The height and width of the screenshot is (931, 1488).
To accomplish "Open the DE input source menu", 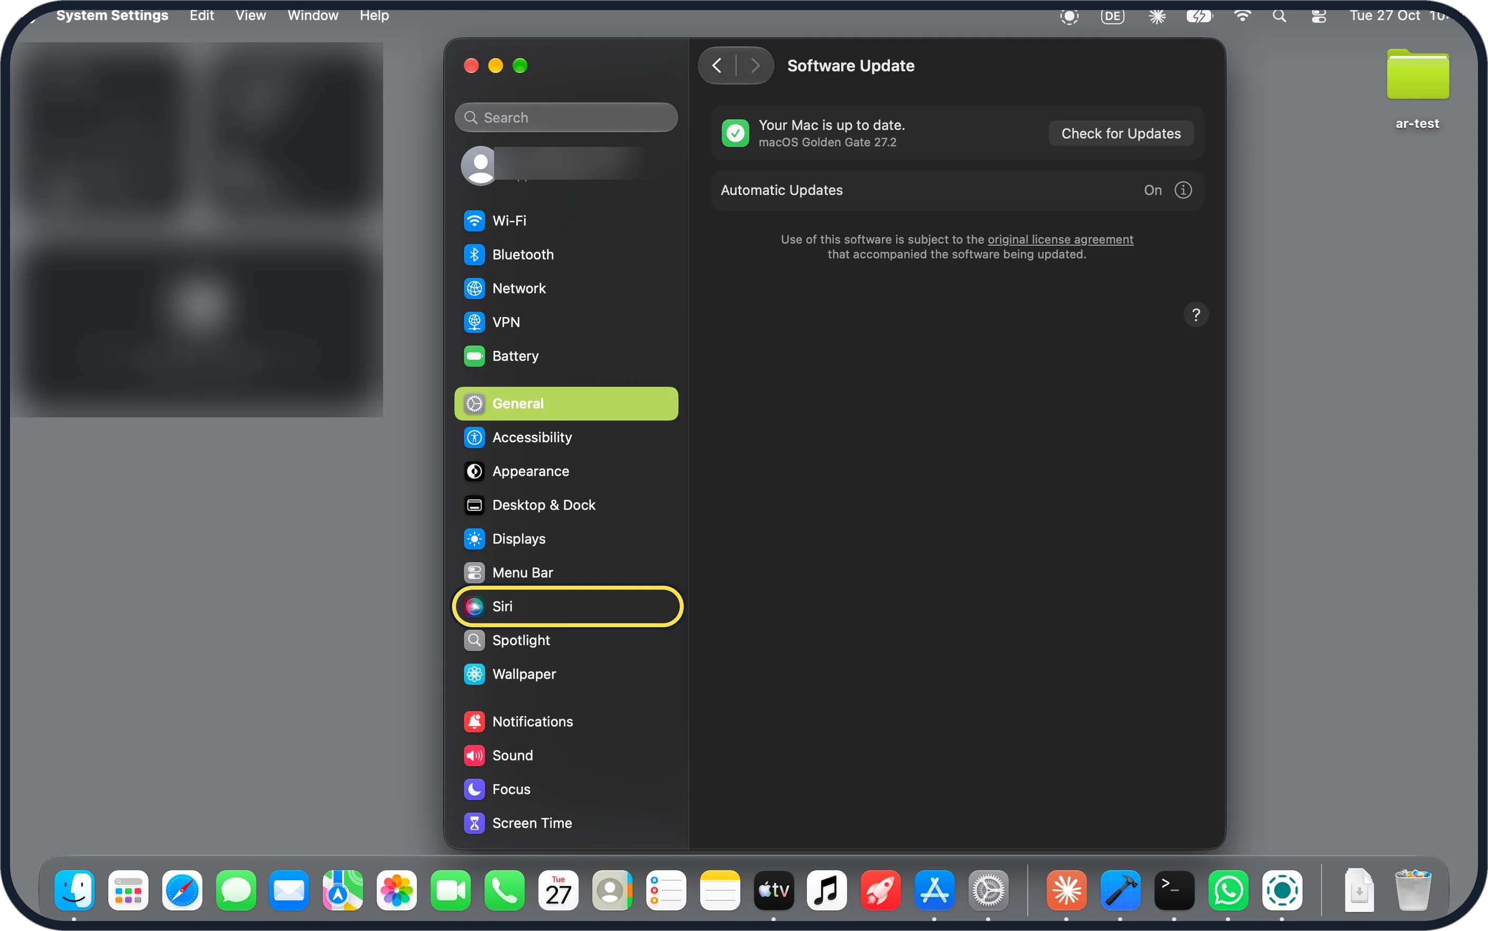I will click(1112, 16).
